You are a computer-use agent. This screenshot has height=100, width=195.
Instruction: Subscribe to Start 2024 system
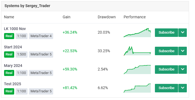tap(166, 51)
